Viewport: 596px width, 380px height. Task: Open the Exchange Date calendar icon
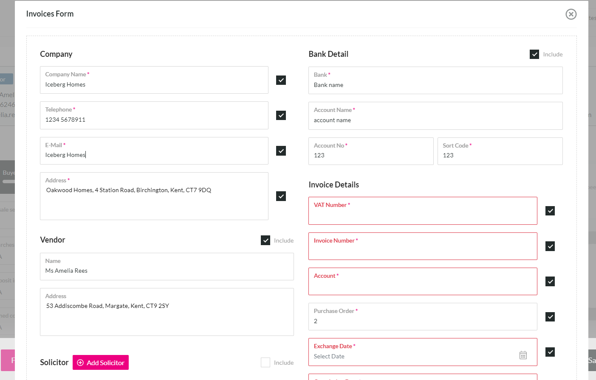(x=523, y=355)
